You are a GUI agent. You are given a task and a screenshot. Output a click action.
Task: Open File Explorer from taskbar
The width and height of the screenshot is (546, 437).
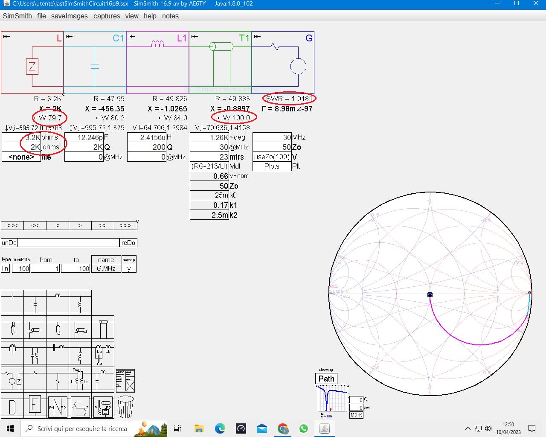click(199, 428)
